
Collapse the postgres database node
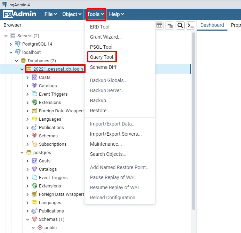click(22, 153)
